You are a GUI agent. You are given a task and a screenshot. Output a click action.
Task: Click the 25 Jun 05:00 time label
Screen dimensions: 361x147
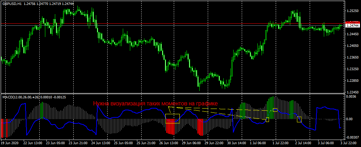coord(123,143)
